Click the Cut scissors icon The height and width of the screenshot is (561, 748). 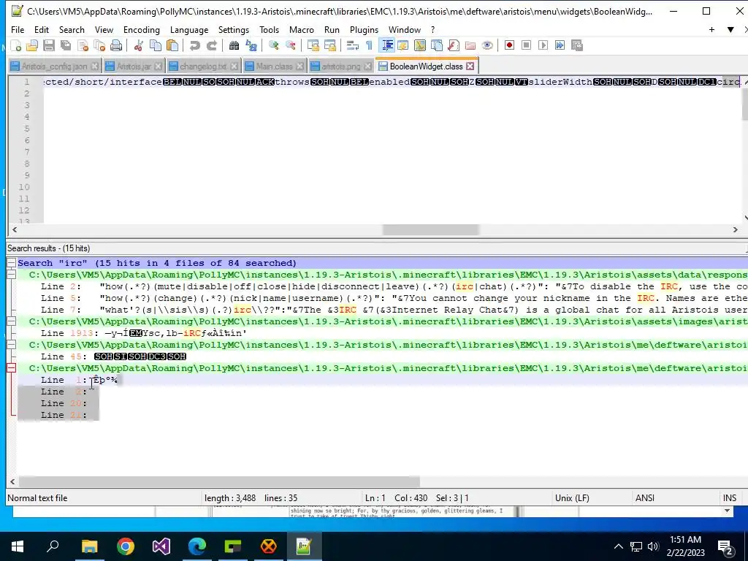coord(139,46)
